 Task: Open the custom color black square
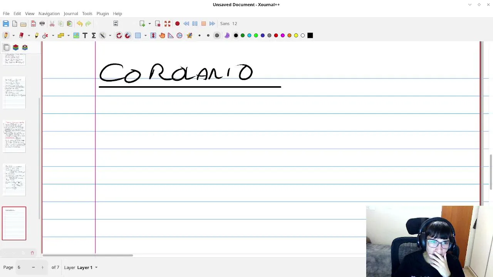coord(310,35)
